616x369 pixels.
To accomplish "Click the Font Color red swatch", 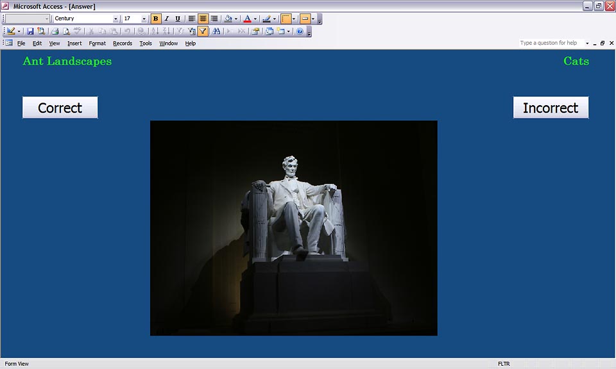I will 248,19.
